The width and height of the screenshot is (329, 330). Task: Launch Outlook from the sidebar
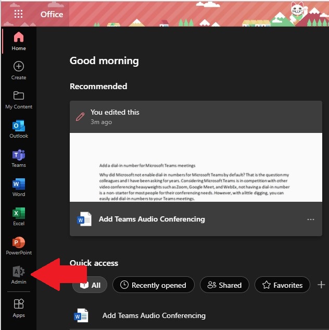pos(19,129)
